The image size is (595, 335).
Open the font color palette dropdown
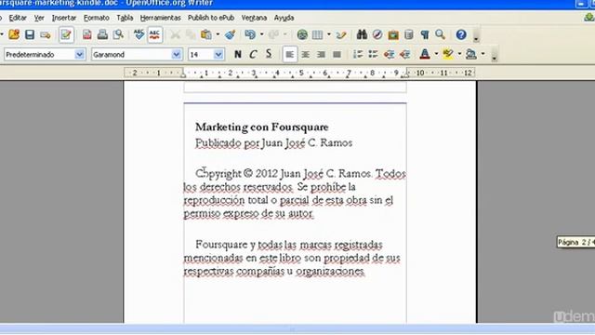coord(436,54)
